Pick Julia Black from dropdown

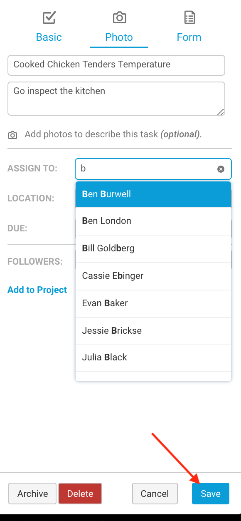153,357
